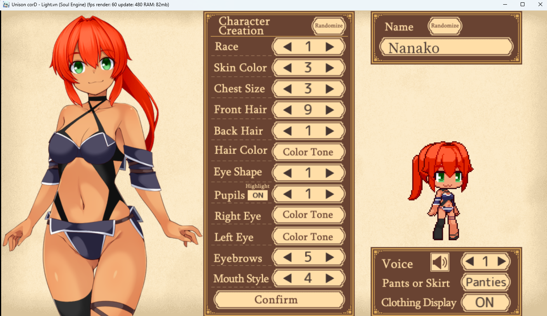The height and width of the screenshot is (316, 547).
Task: Click the Unison corD app icon in title bar
Action: coord(6,5)
